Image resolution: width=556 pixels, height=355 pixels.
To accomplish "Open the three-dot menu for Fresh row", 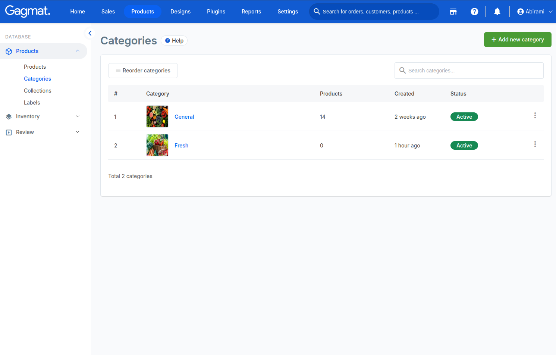I will tap(535, 144).
